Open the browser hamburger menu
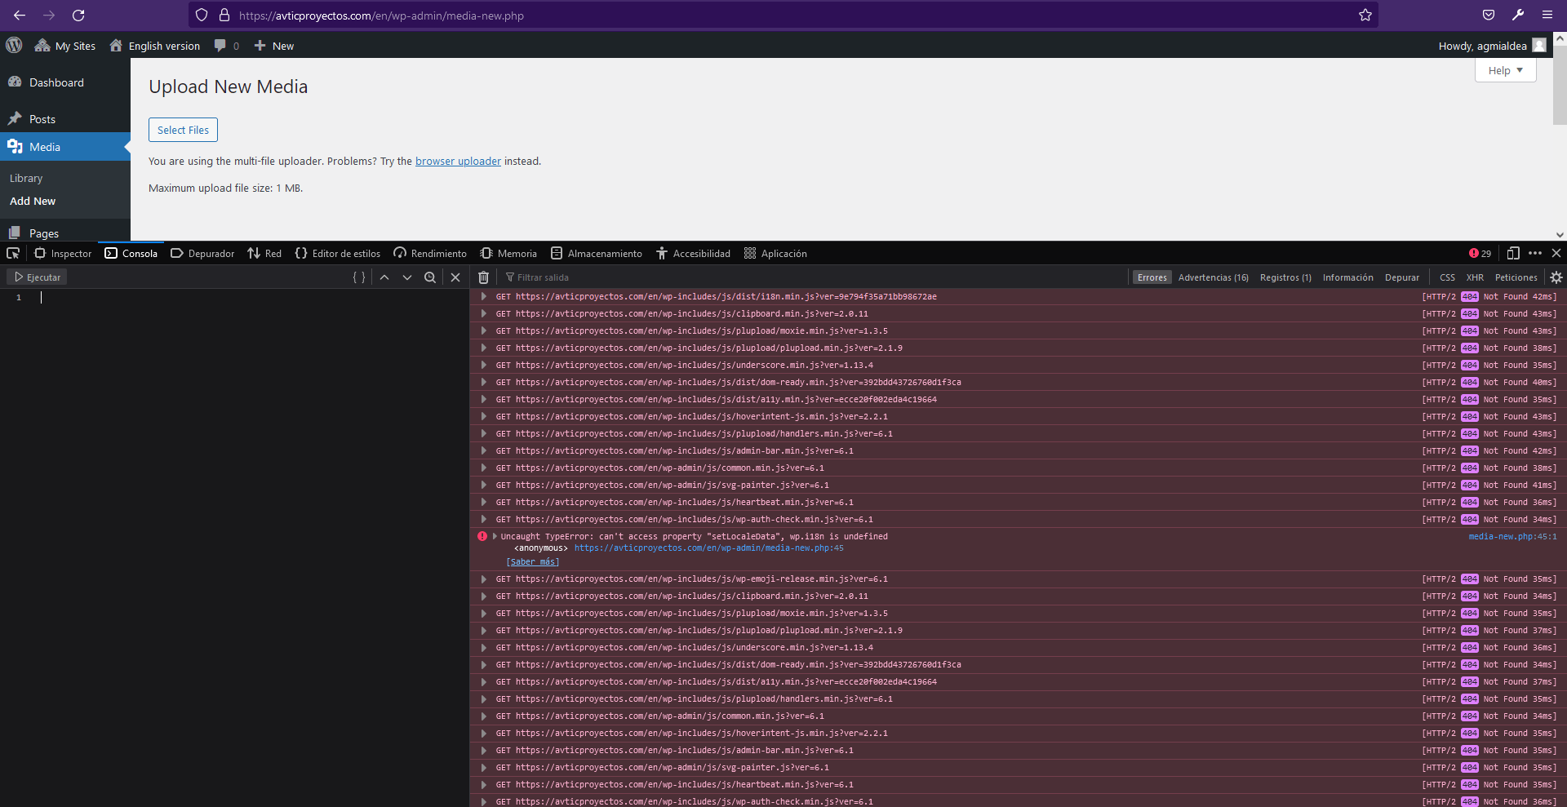 coord(1547,16)
